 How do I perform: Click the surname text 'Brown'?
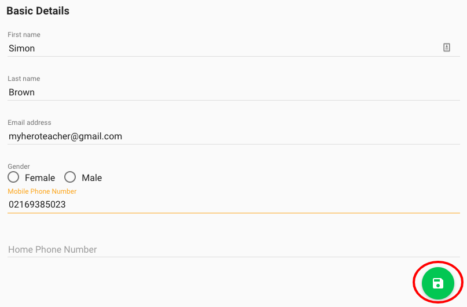[x=22, y=93]
